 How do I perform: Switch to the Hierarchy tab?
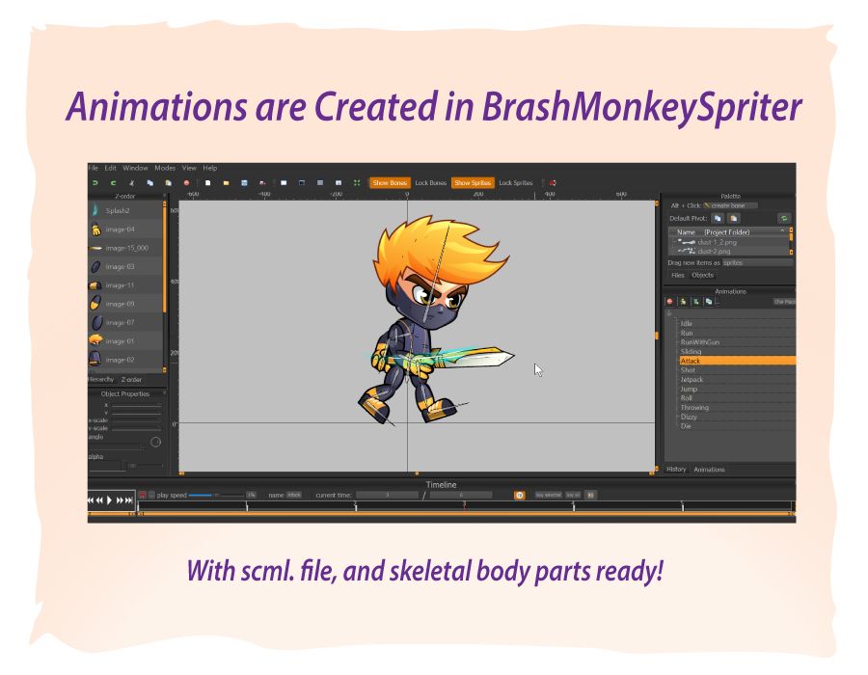coord(100,380)
